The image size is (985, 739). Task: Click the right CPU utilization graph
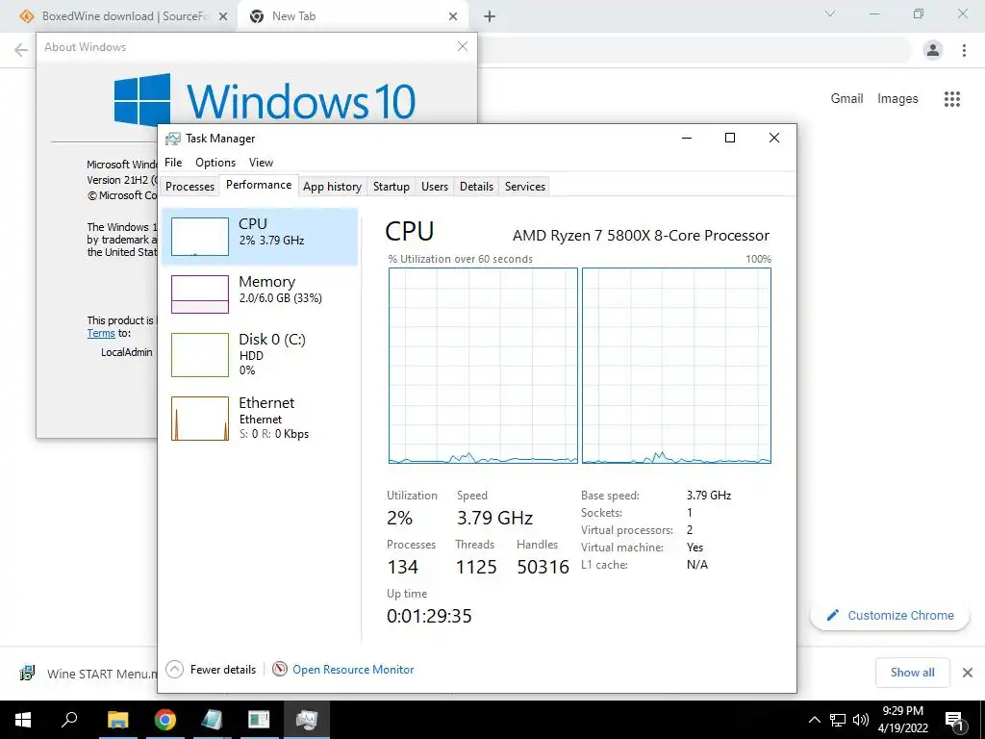(x=676, y=366)
